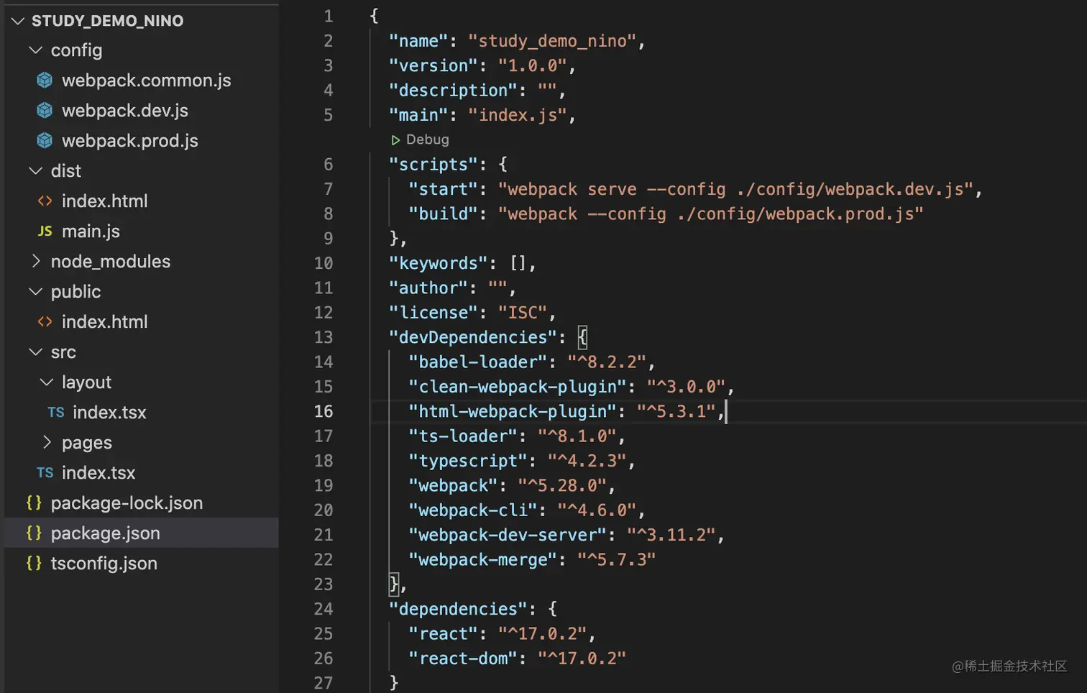
Task: Select the pages folder name
Action: [87, 443]
